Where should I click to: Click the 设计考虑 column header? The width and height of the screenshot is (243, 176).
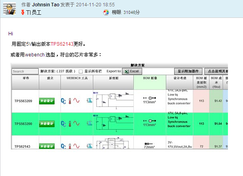pos(180,82)
